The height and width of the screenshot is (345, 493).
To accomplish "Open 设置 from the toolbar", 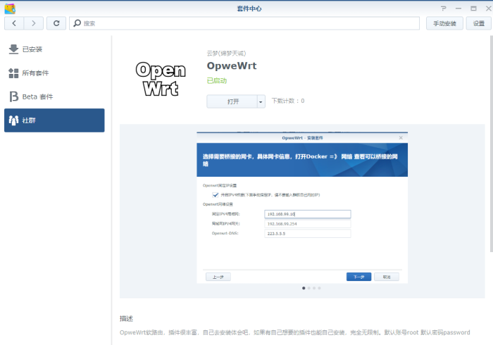I will tap(479, 23).
